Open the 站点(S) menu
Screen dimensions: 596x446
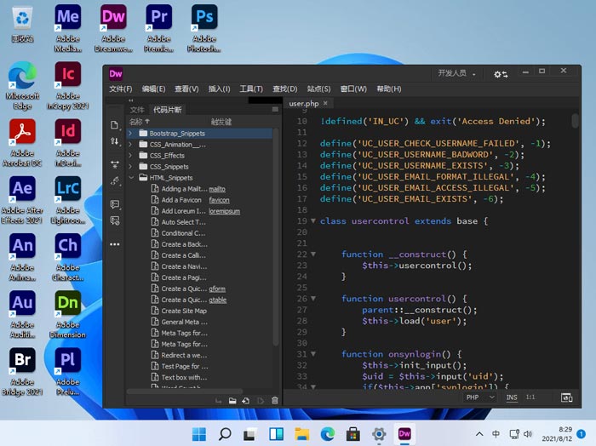click(x=318, y=89)
